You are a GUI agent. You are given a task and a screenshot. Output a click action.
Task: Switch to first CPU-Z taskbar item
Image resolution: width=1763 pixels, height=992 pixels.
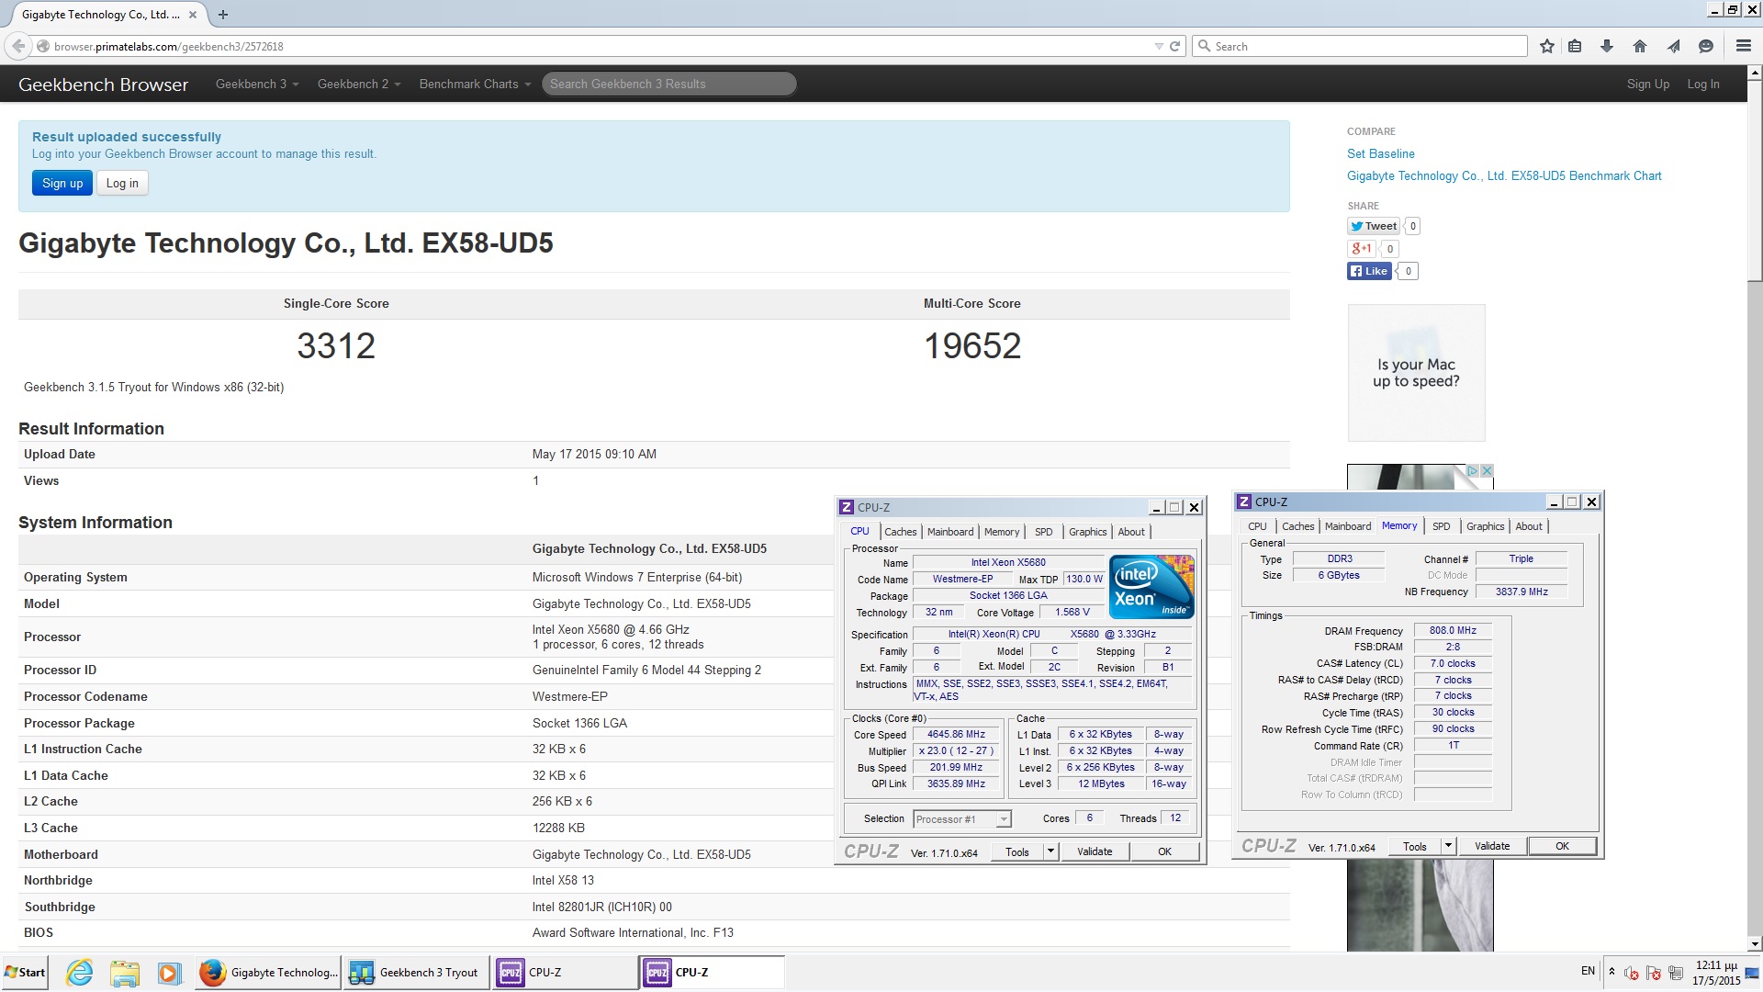point(564,973)
